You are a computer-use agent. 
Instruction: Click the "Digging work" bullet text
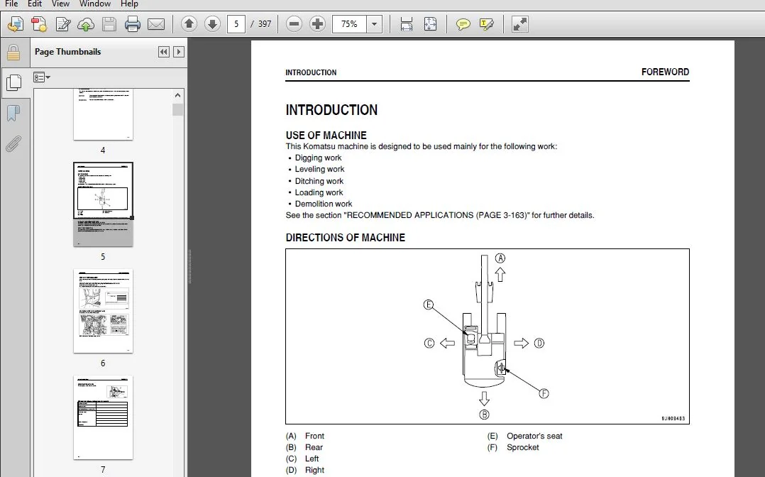tap(318, 158)
